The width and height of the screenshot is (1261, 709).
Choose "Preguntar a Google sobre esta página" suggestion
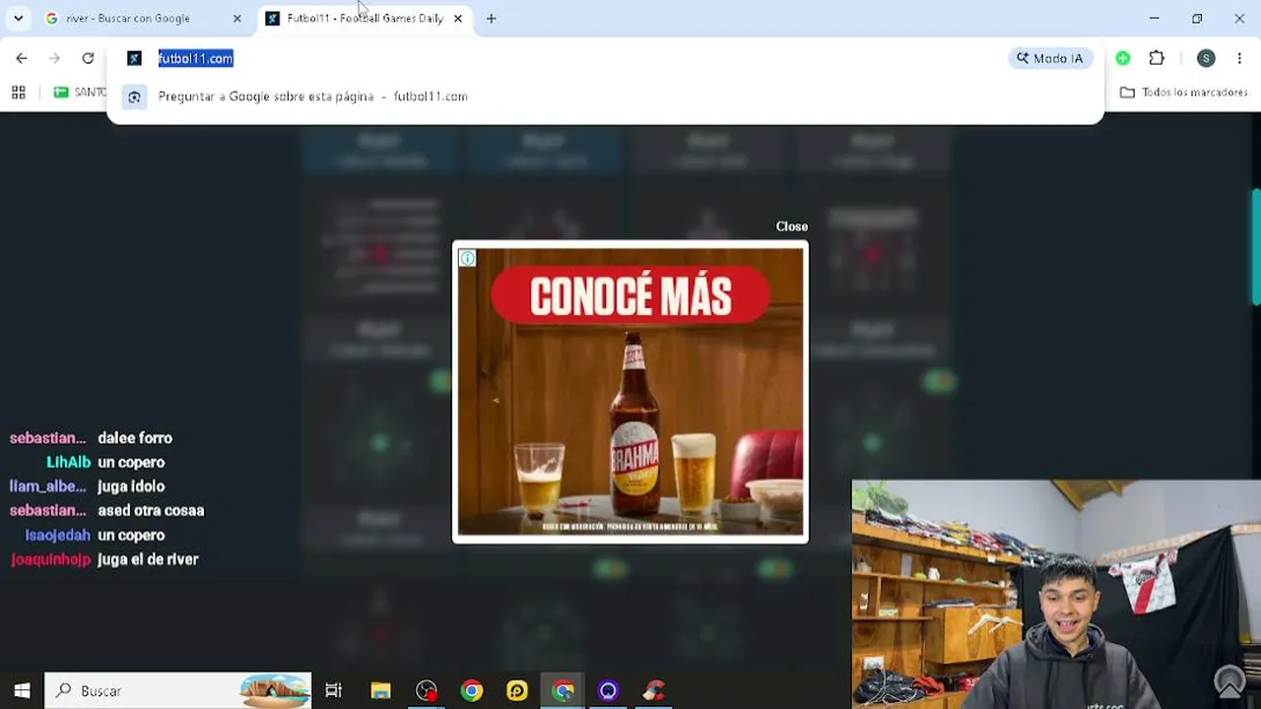pyautogui.click(x=605, y=97)
